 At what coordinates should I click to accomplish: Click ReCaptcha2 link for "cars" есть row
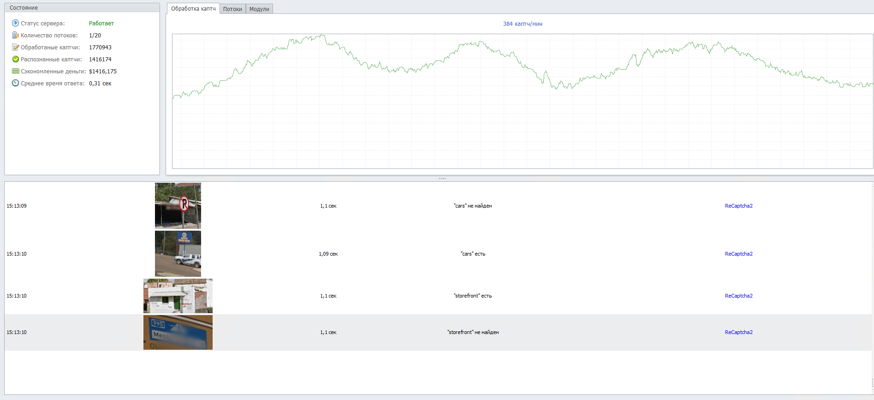[x=738, y=254]
